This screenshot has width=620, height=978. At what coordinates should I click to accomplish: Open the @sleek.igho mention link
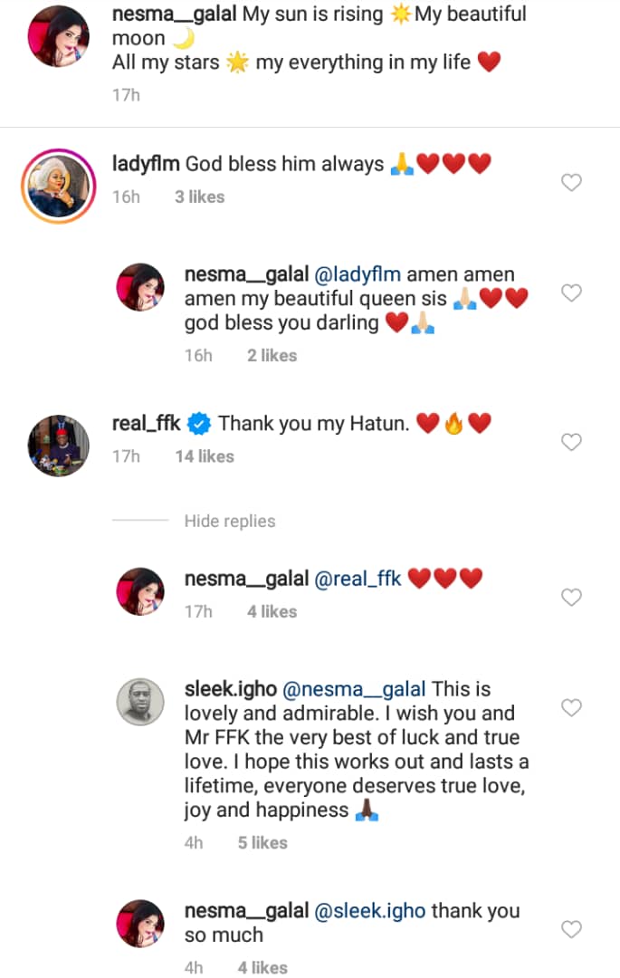point(369,910)
